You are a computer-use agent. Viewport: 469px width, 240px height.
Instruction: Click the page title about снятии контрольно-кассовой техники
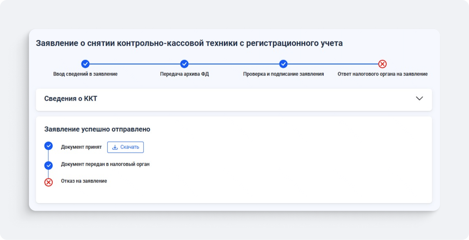click(x=189, y=43)
